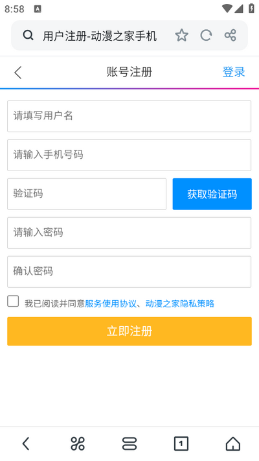Go back using the header back arrow
This screenshot has height=461, width=259.
point(18,73)
